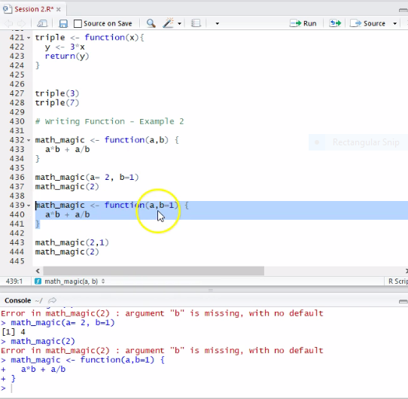Click the horizontal scrollbar in the editor

pos(154,271)
